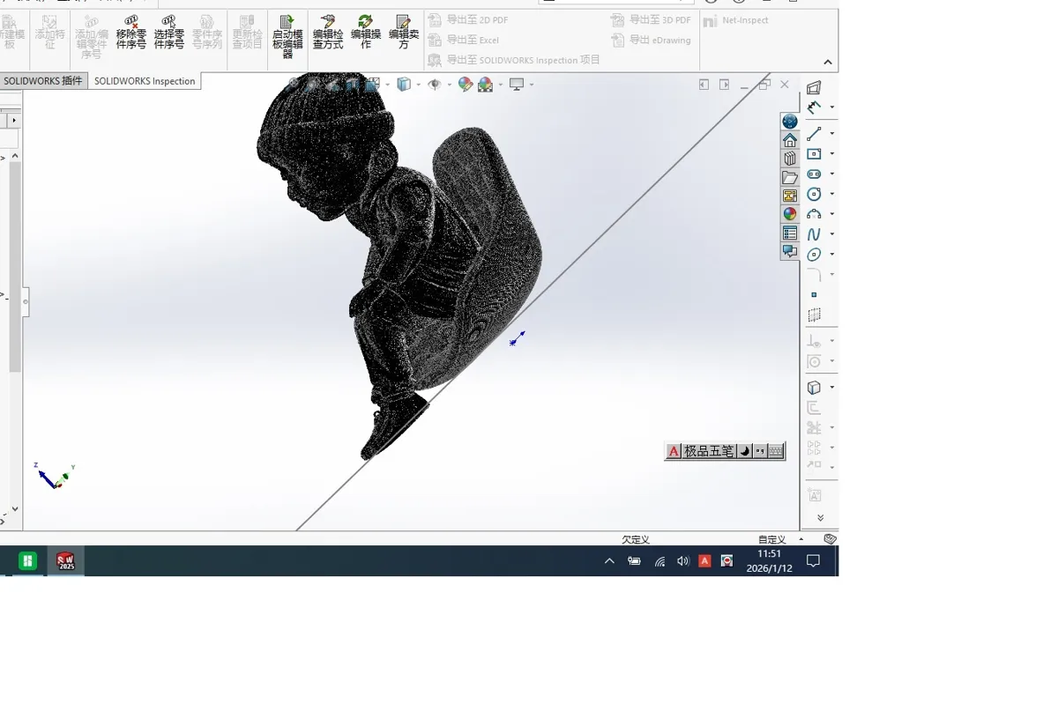This screenshot has width=1058, height=711.
Task: Select the Point sketch tool
Action: [x=814, y=295]
